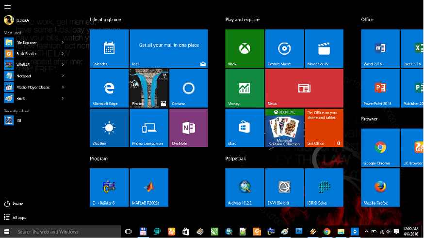Expand Notepad jump list arrow
The height and width of the screenshot is (238, 424).
coord(63,76)
